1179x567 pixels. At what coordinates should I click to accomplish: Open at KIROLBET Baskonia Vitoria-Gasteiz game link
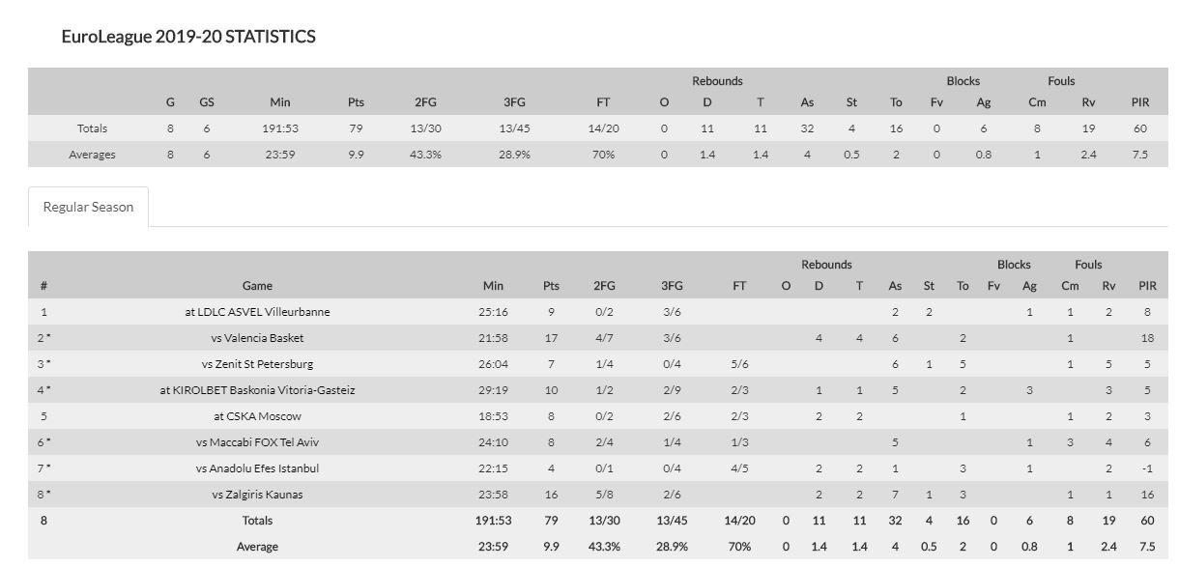point(257,390)
